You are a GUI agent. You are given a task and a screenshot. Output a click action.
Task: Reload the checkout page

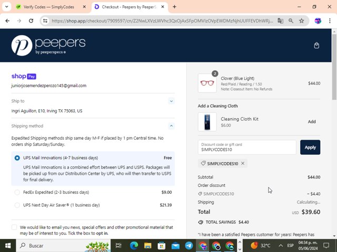31,21
